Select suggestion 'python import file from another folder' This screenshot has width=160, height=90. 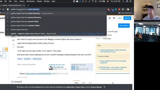tap(56, 25)
